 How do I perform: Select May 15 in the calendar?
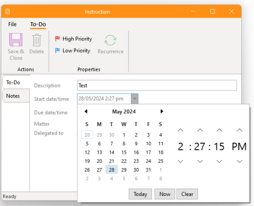(124, 152)
